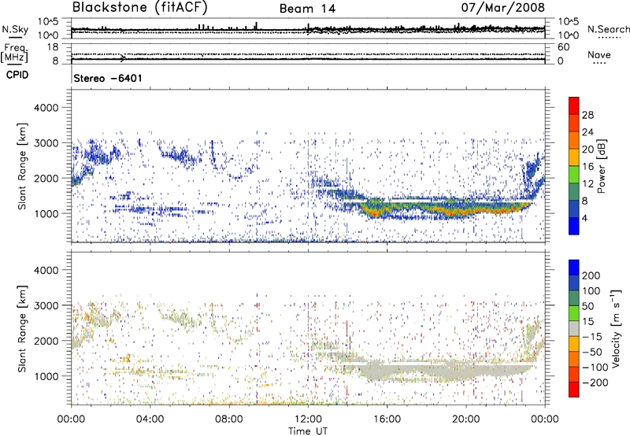Click the '10^5' label on left noise axis
Viewport: 630px width, 436px height.
(x=48, y=21)
